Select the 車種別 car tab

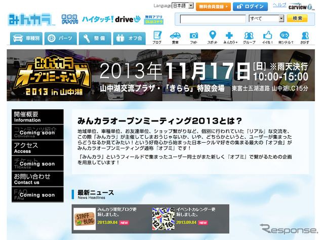coord(26,38)
